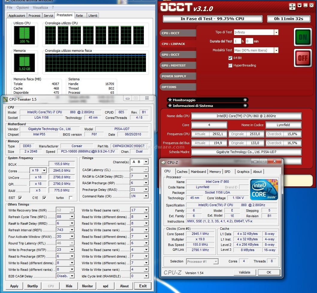Open the Channel(s) dropdown in Timings

(x=146, y=162)
